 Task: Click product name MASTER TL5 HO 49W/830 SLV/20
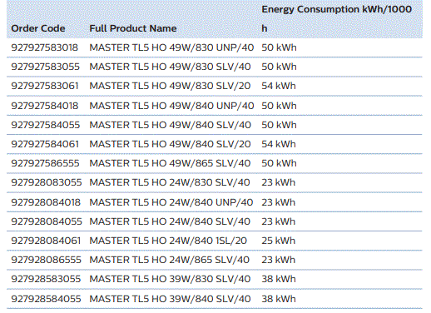[170, 86]
